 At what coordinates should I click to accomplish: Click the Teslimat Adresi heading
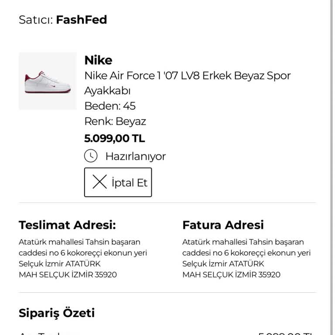point(67,225)
